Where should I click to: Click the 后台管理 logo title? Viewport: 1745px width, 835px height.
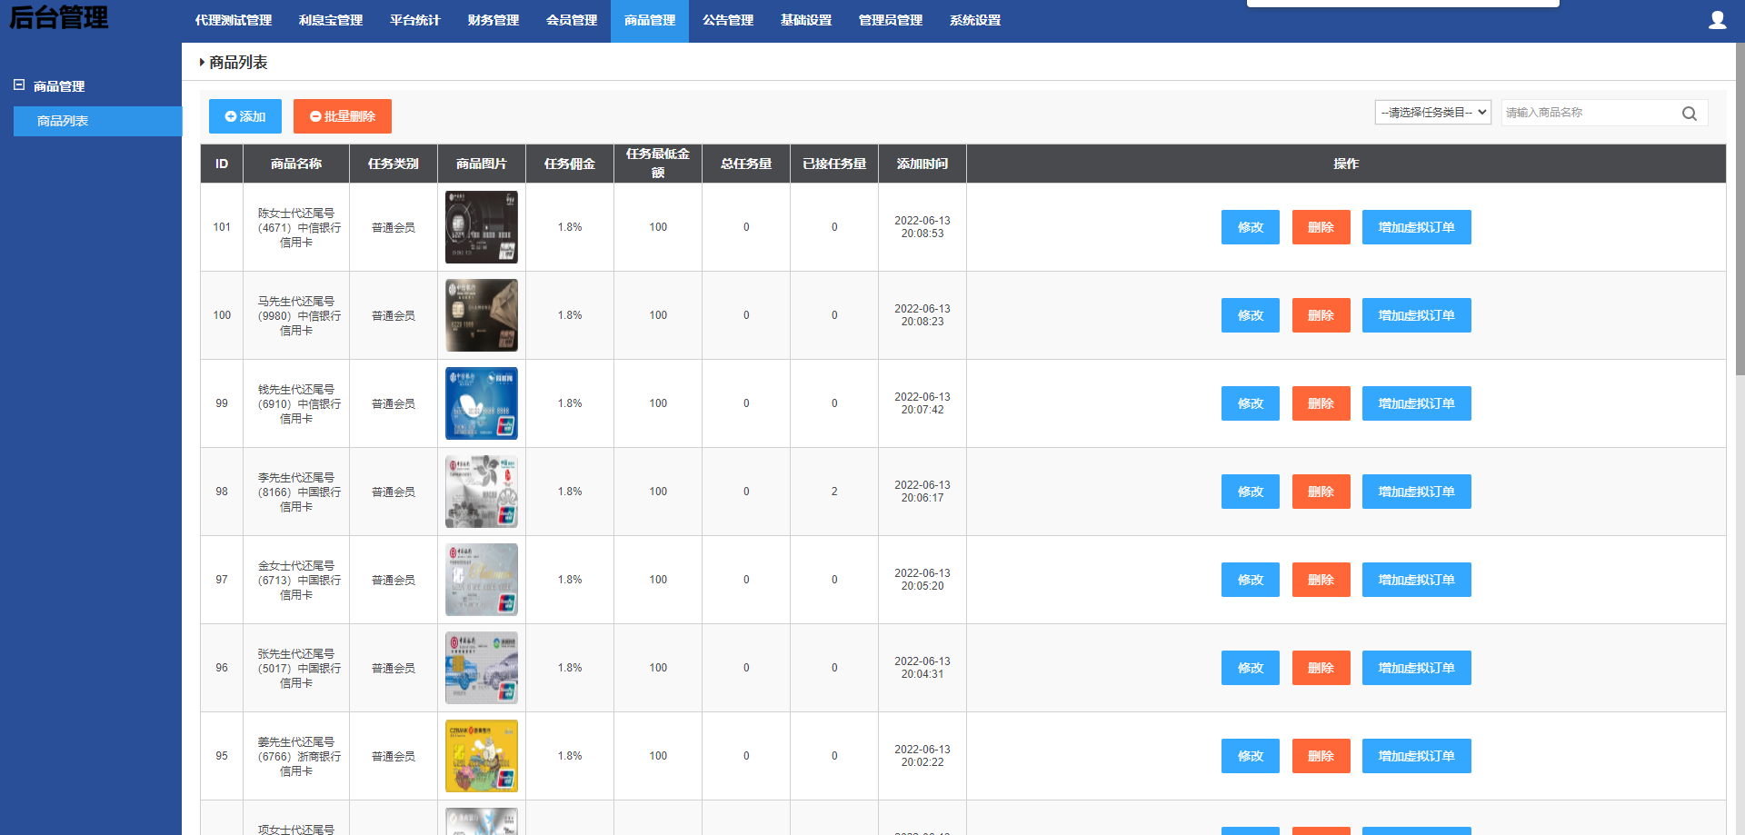(59, 17)
